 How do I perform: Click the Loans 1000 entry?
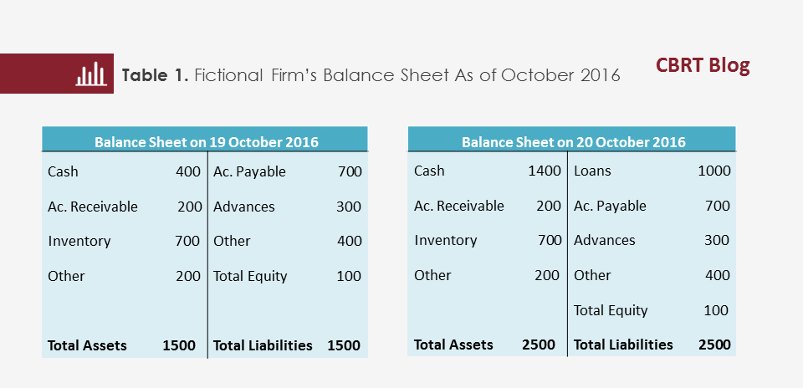[652, 171]
